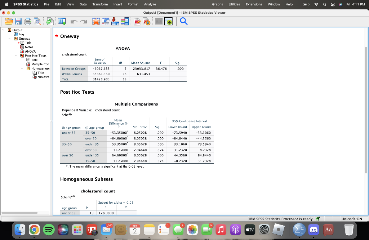Screen dimensions: 369x240
Task: Save the output document via floppy icon
Action: click(18, 21)
